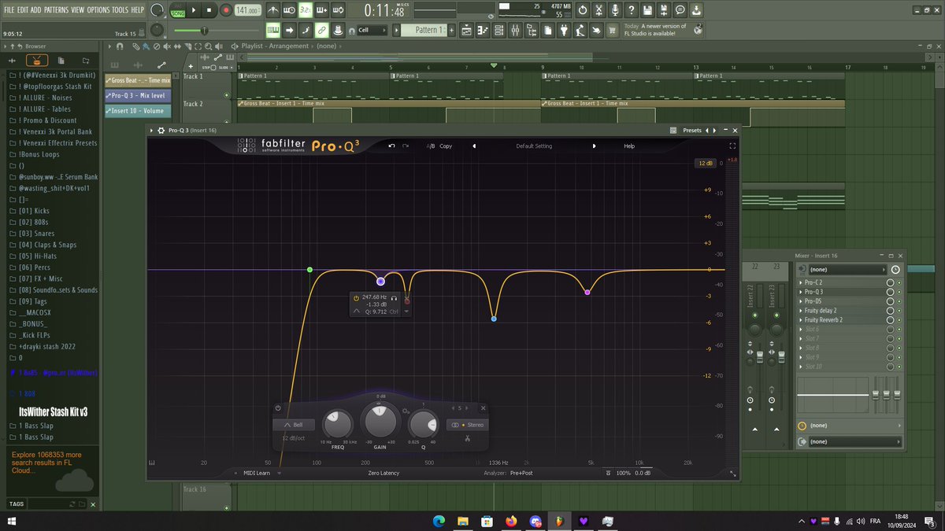Open the Zero Latency processing mode menu
The height and width of the screenshot is (531, 945).
pos(385,473)
